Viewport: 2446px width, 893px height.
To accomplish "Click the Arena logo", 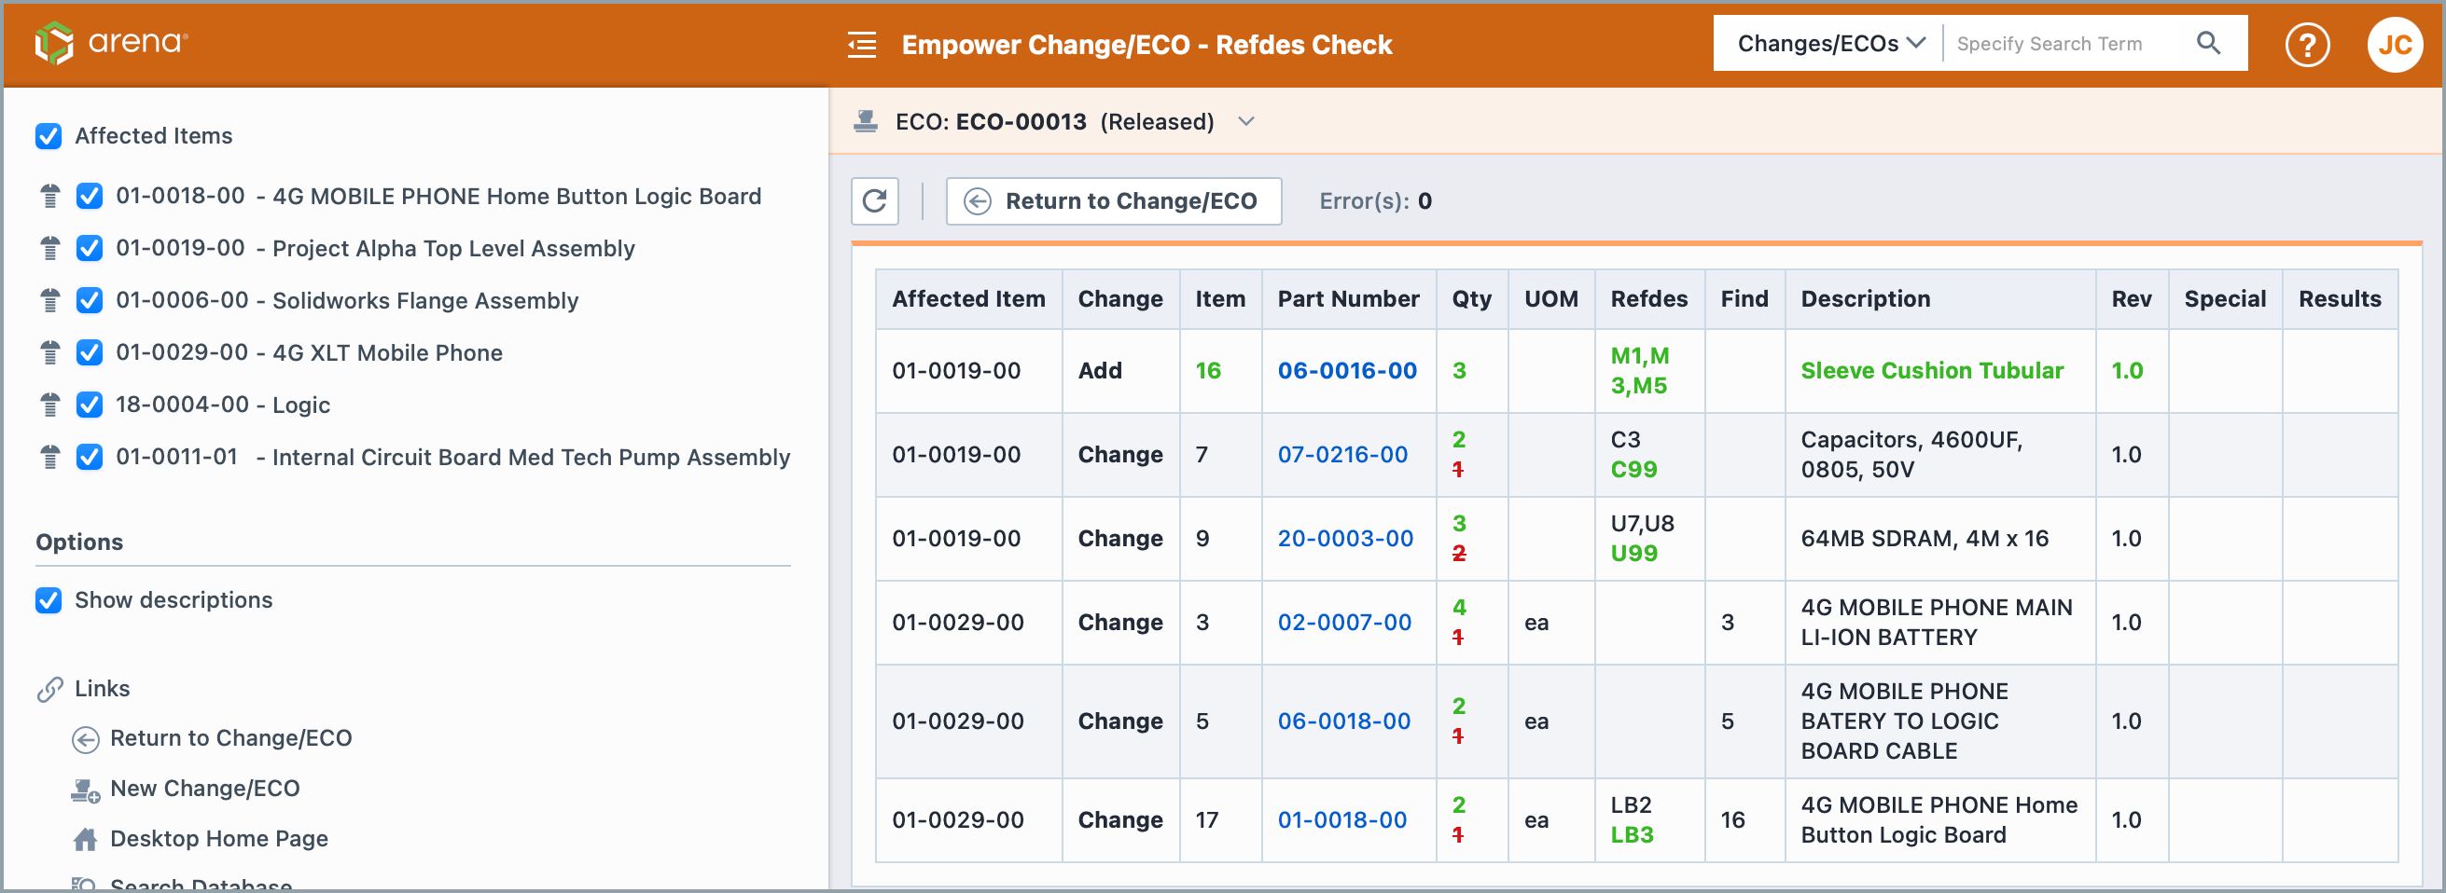I will pyautogui.click(x=112, y=43).
